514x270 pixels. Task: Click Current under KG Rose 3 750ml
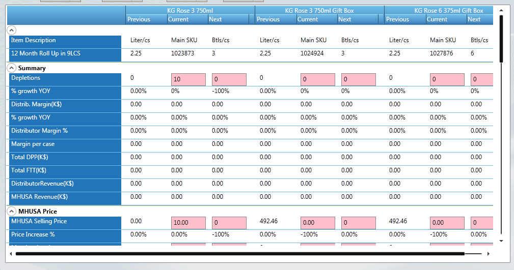pyautogui.click(x=187, y=19)
